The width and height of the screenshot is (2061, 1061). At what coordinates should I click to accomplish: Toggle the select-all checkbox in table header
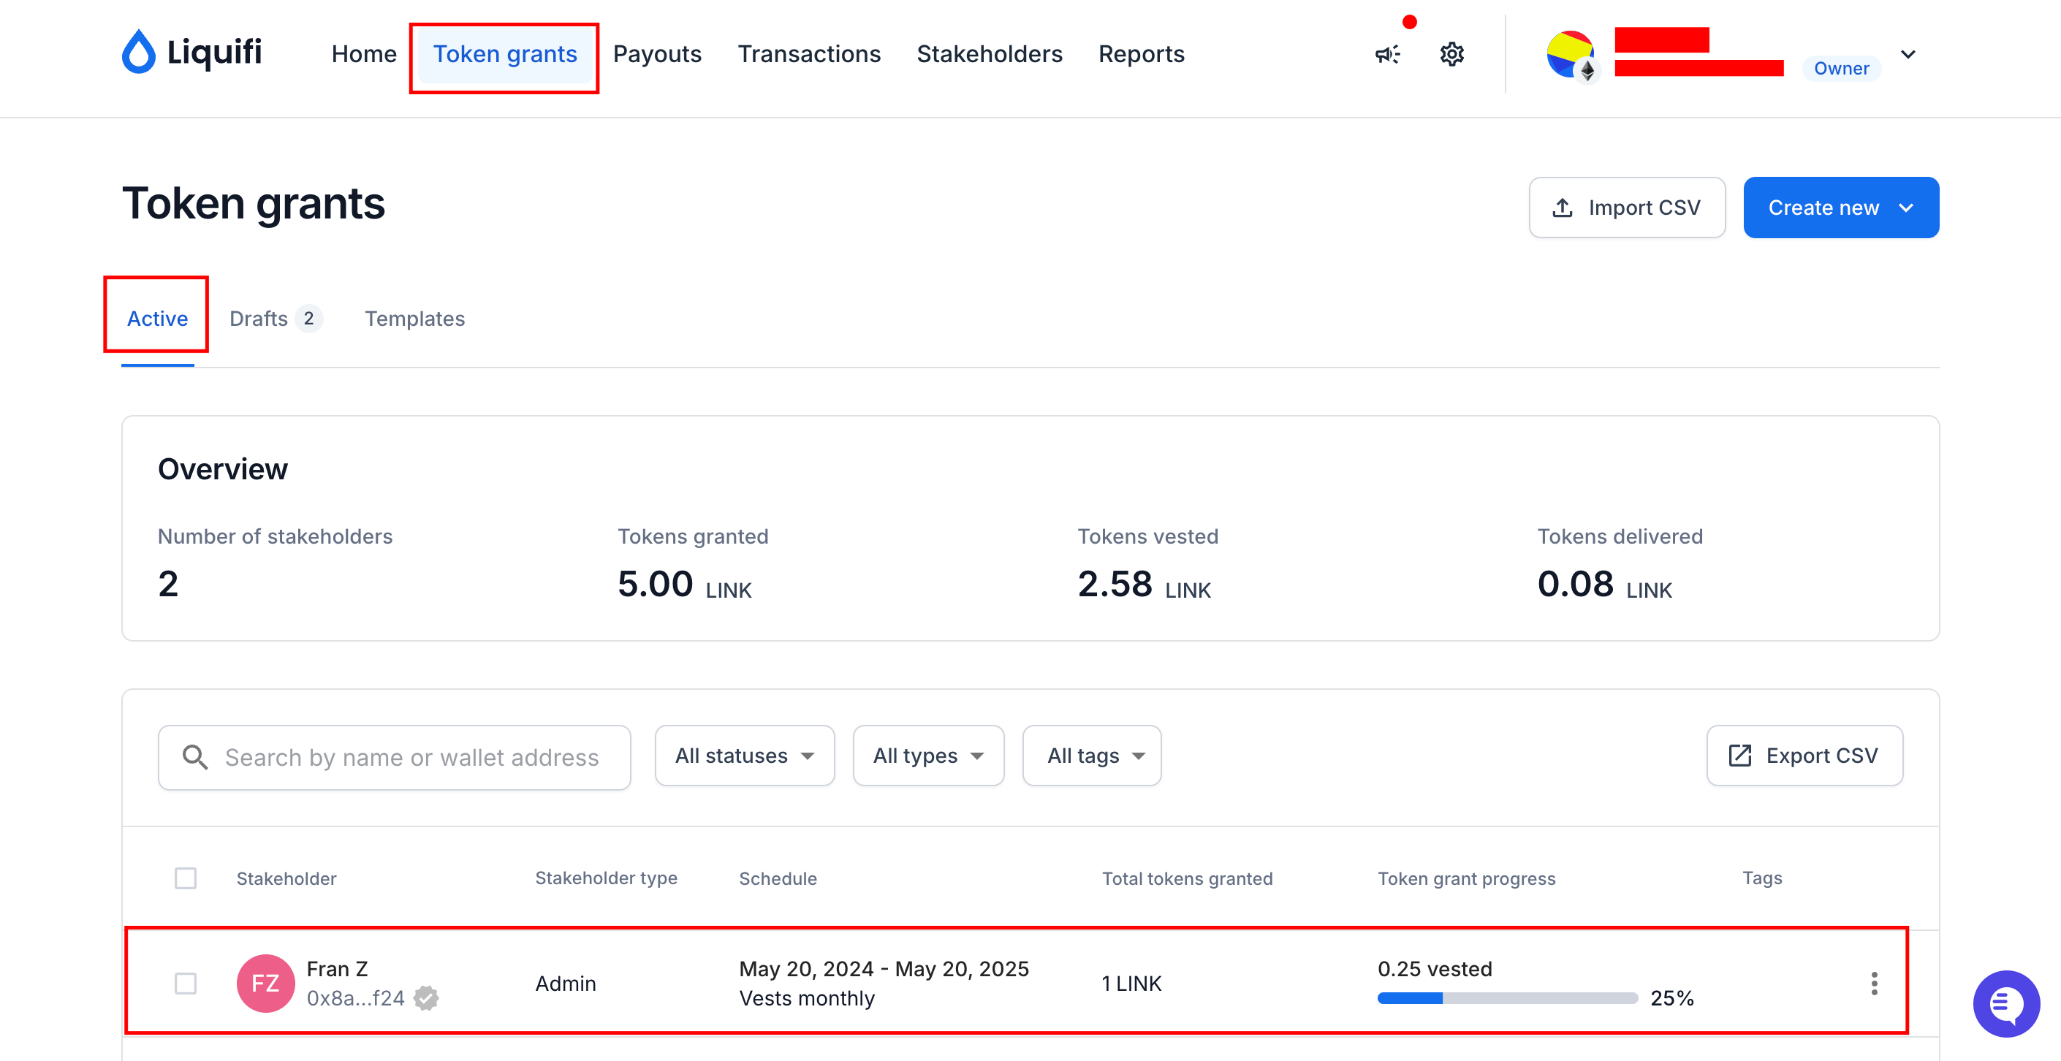coord(186,878)
